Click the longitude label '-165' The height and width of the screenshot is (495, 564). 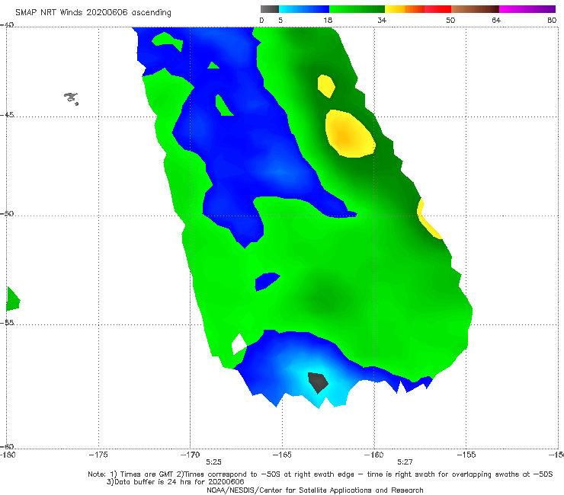tap(282, 455)
